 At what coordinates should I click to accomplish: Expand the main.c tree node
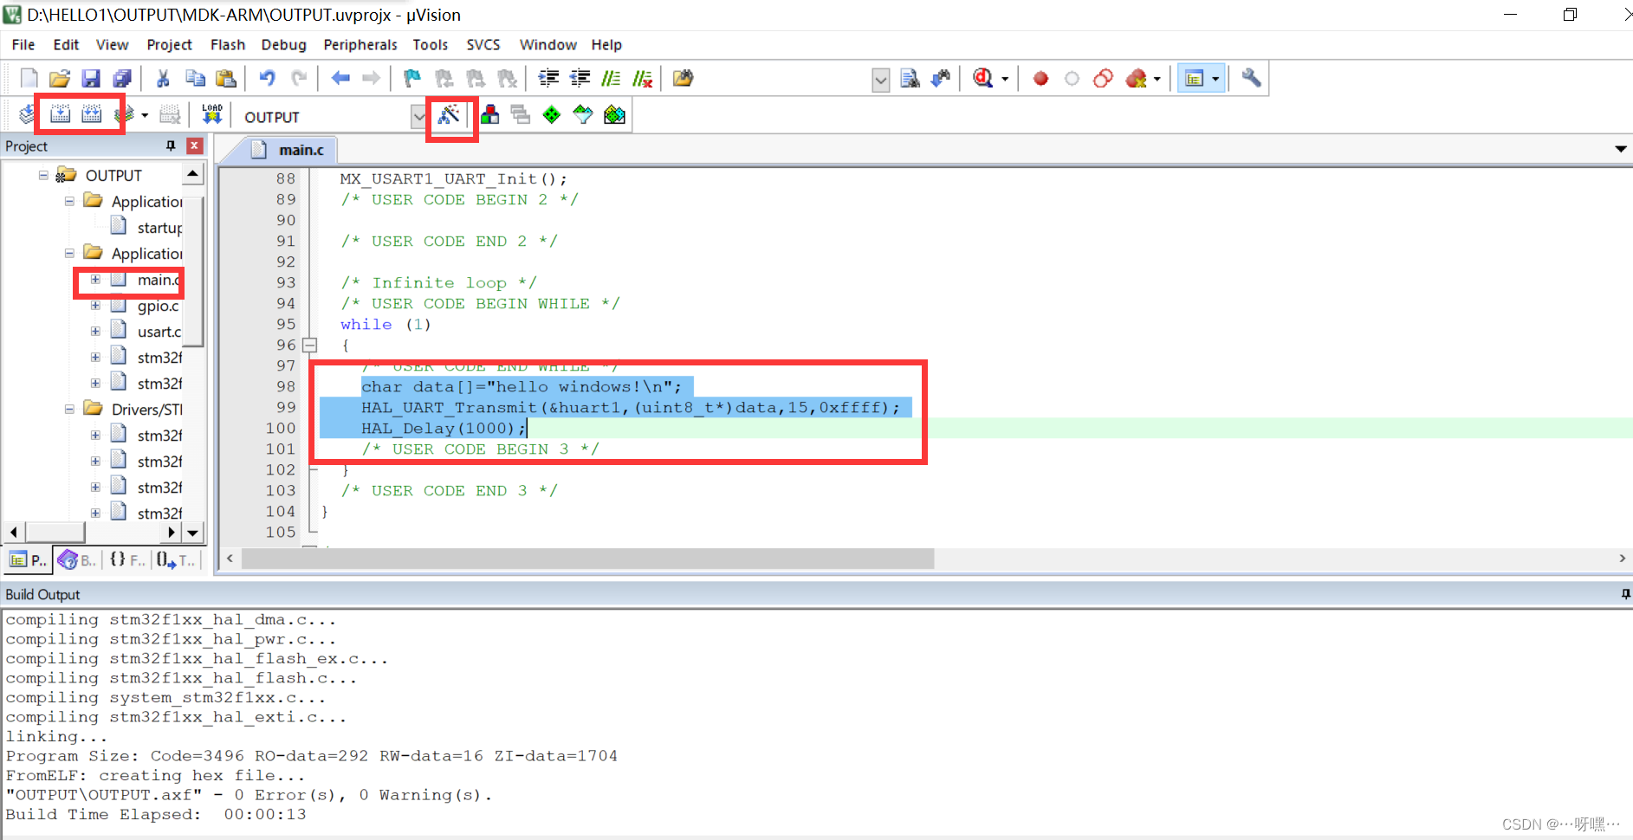(x=95, y=280)
